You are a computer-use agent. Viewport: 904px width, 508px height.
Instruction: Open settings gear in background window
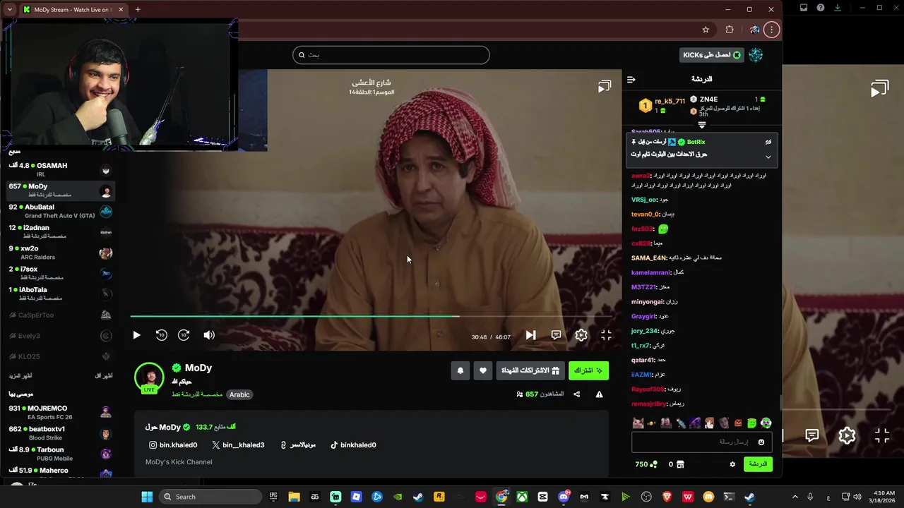[x=847, y=436]
